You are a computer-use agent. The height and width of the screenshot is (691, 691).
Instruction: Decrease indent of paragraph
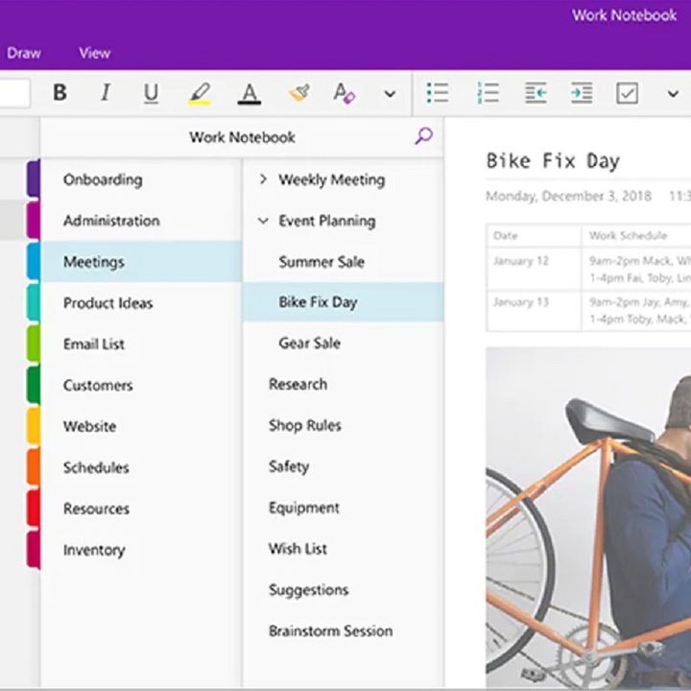pos(536,93)
